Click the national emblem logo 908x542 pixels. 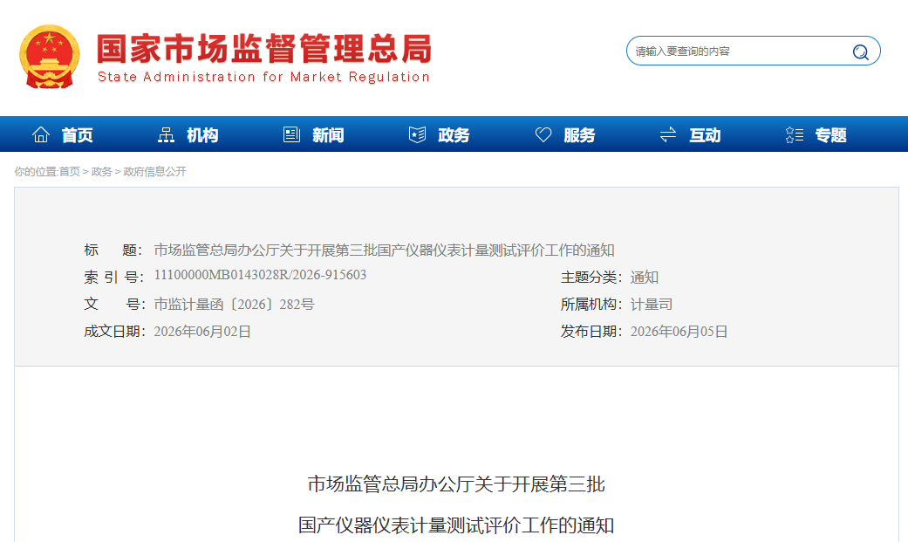pyautogui.click(x=49, y=57)
